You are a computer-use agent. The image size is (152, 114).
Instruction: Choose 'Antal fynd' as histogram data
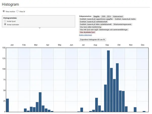(x=5, y=21)
